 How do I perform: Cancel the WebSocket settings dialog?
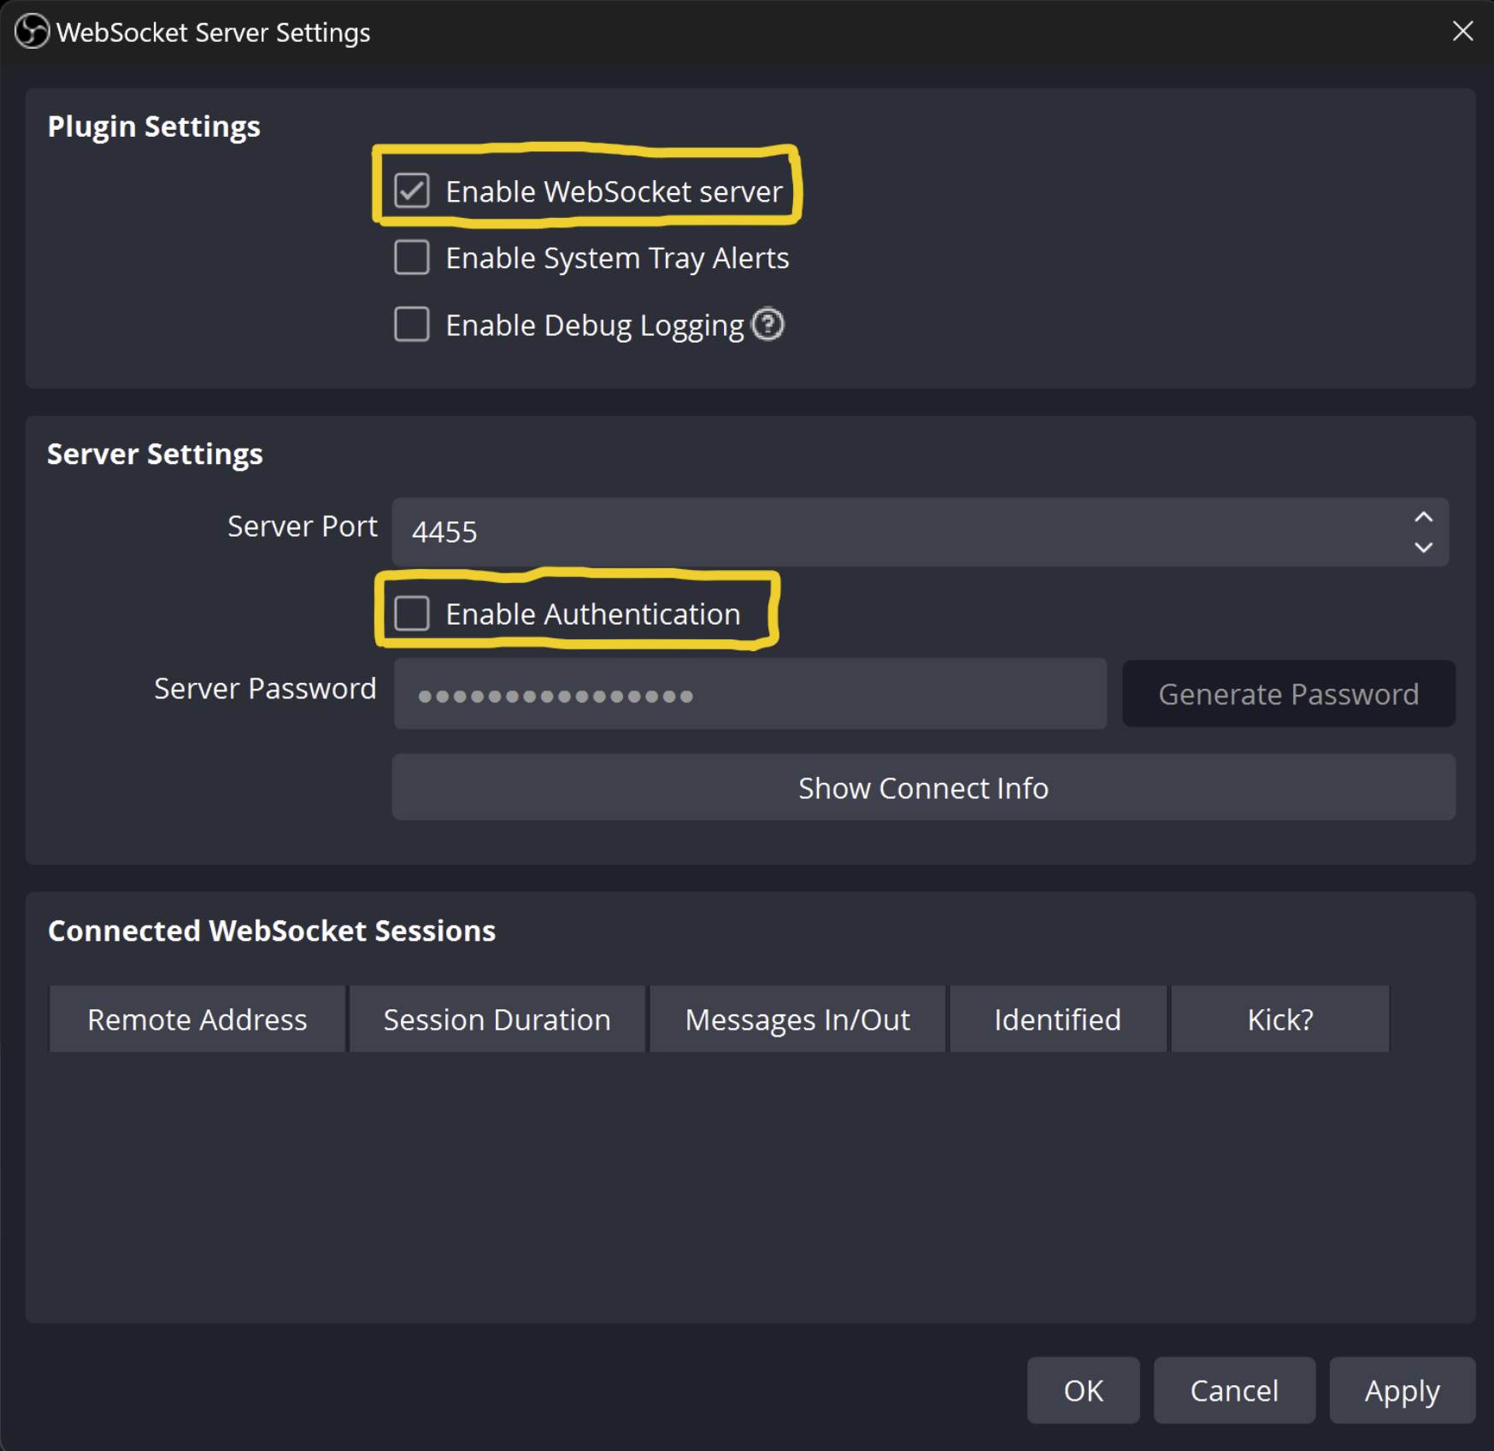pyautogui.click(x=1234, y=1390)
